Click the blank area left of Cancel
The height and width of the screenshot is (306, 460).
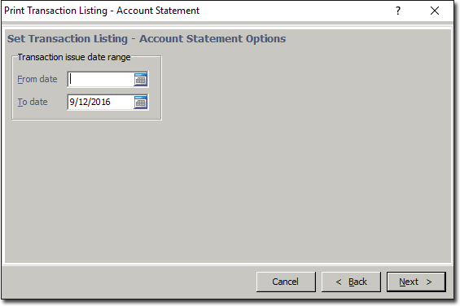pyautogui.click(x=129, y=282)
